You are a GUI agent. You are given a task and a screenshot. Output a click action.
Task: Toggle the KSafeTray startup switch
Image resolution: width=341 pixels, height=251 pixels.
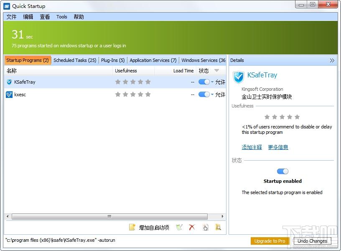tap(204, 82)
